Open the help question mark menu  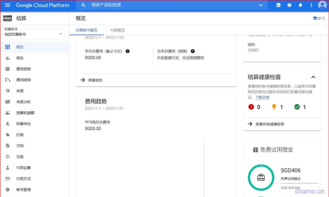[289, 5]
